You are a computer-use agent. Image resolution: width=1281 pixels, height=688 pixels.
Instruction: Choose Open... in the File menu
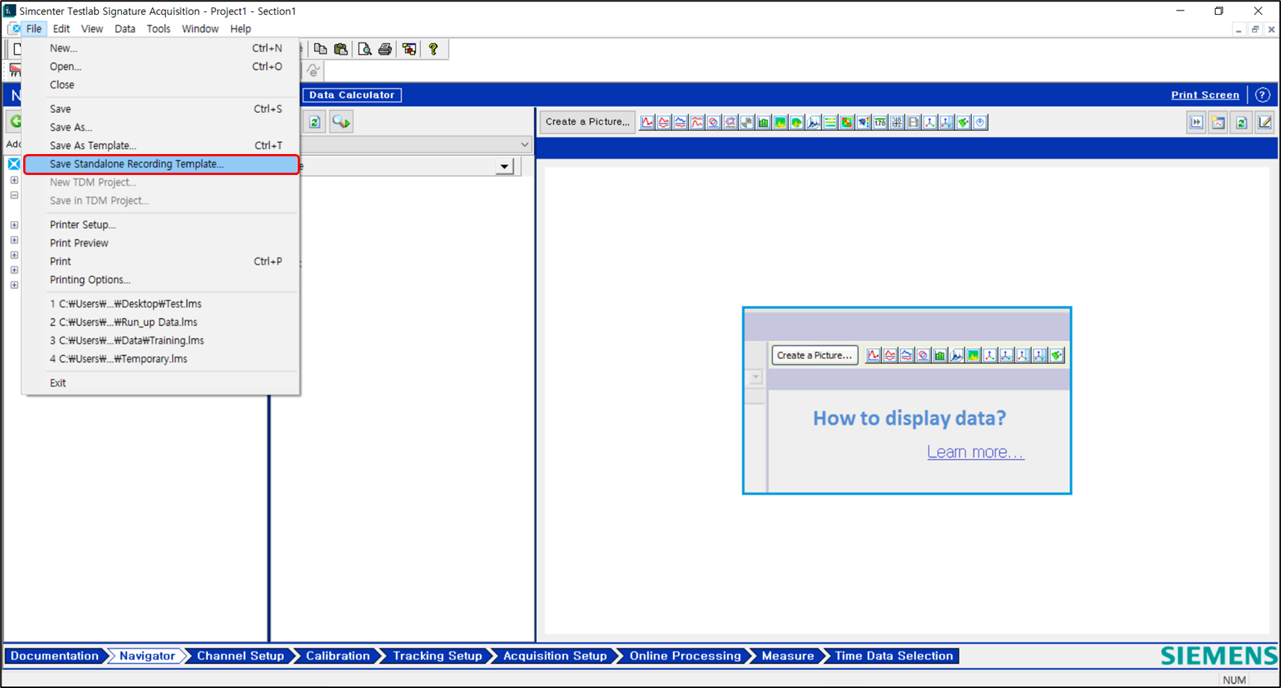[x=162, y=67]
